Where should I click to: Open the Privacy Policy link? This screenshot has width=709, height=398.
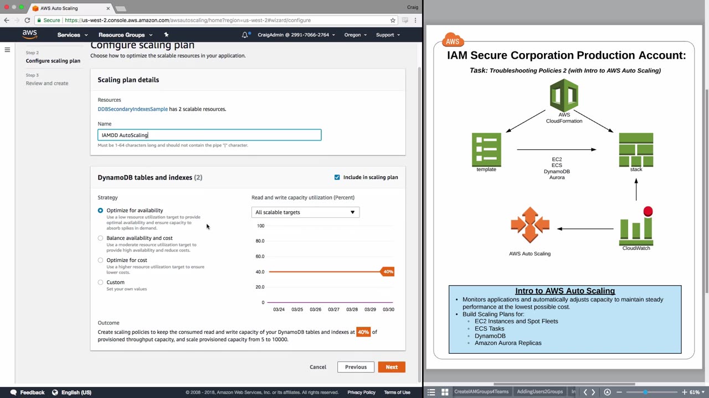[361, 392]
